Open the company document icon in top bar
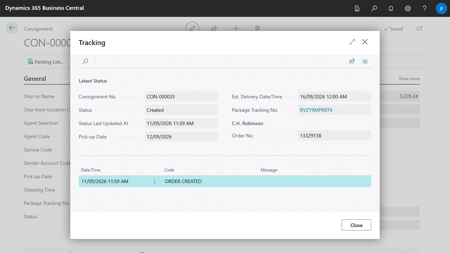The width and height of the screenshot is (450, 253). [357, 8]
